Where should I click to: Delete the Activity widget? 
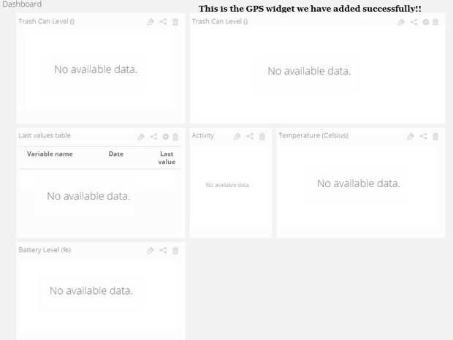pos(262,137)
